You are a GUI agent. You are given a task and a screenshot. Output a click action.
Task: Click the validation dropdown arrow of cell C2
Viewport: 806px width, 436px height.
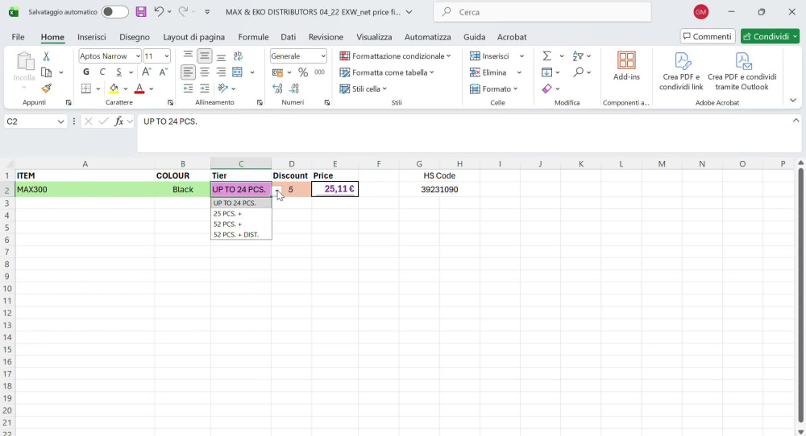pos(276,190)
